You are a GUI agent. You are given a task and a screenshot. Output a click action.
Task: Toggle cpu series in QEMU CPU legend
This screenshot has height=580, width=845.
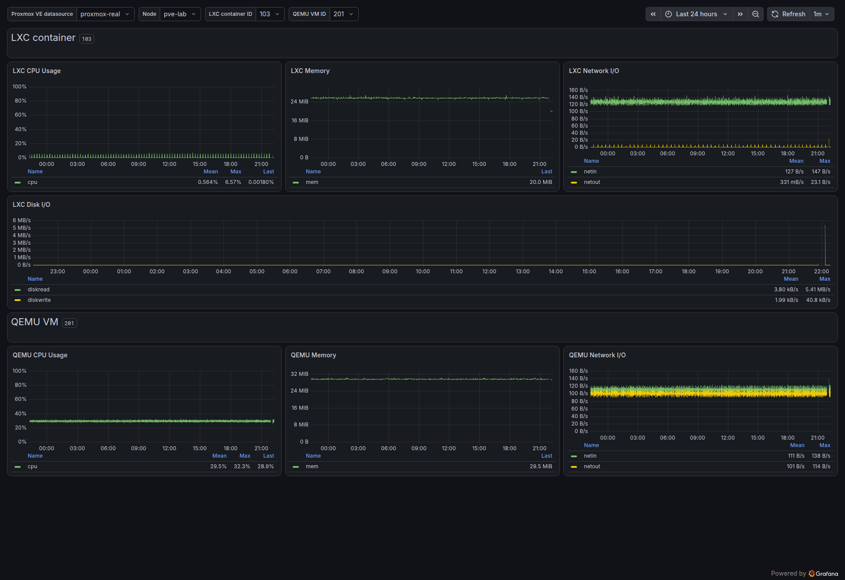pos(32,466)
